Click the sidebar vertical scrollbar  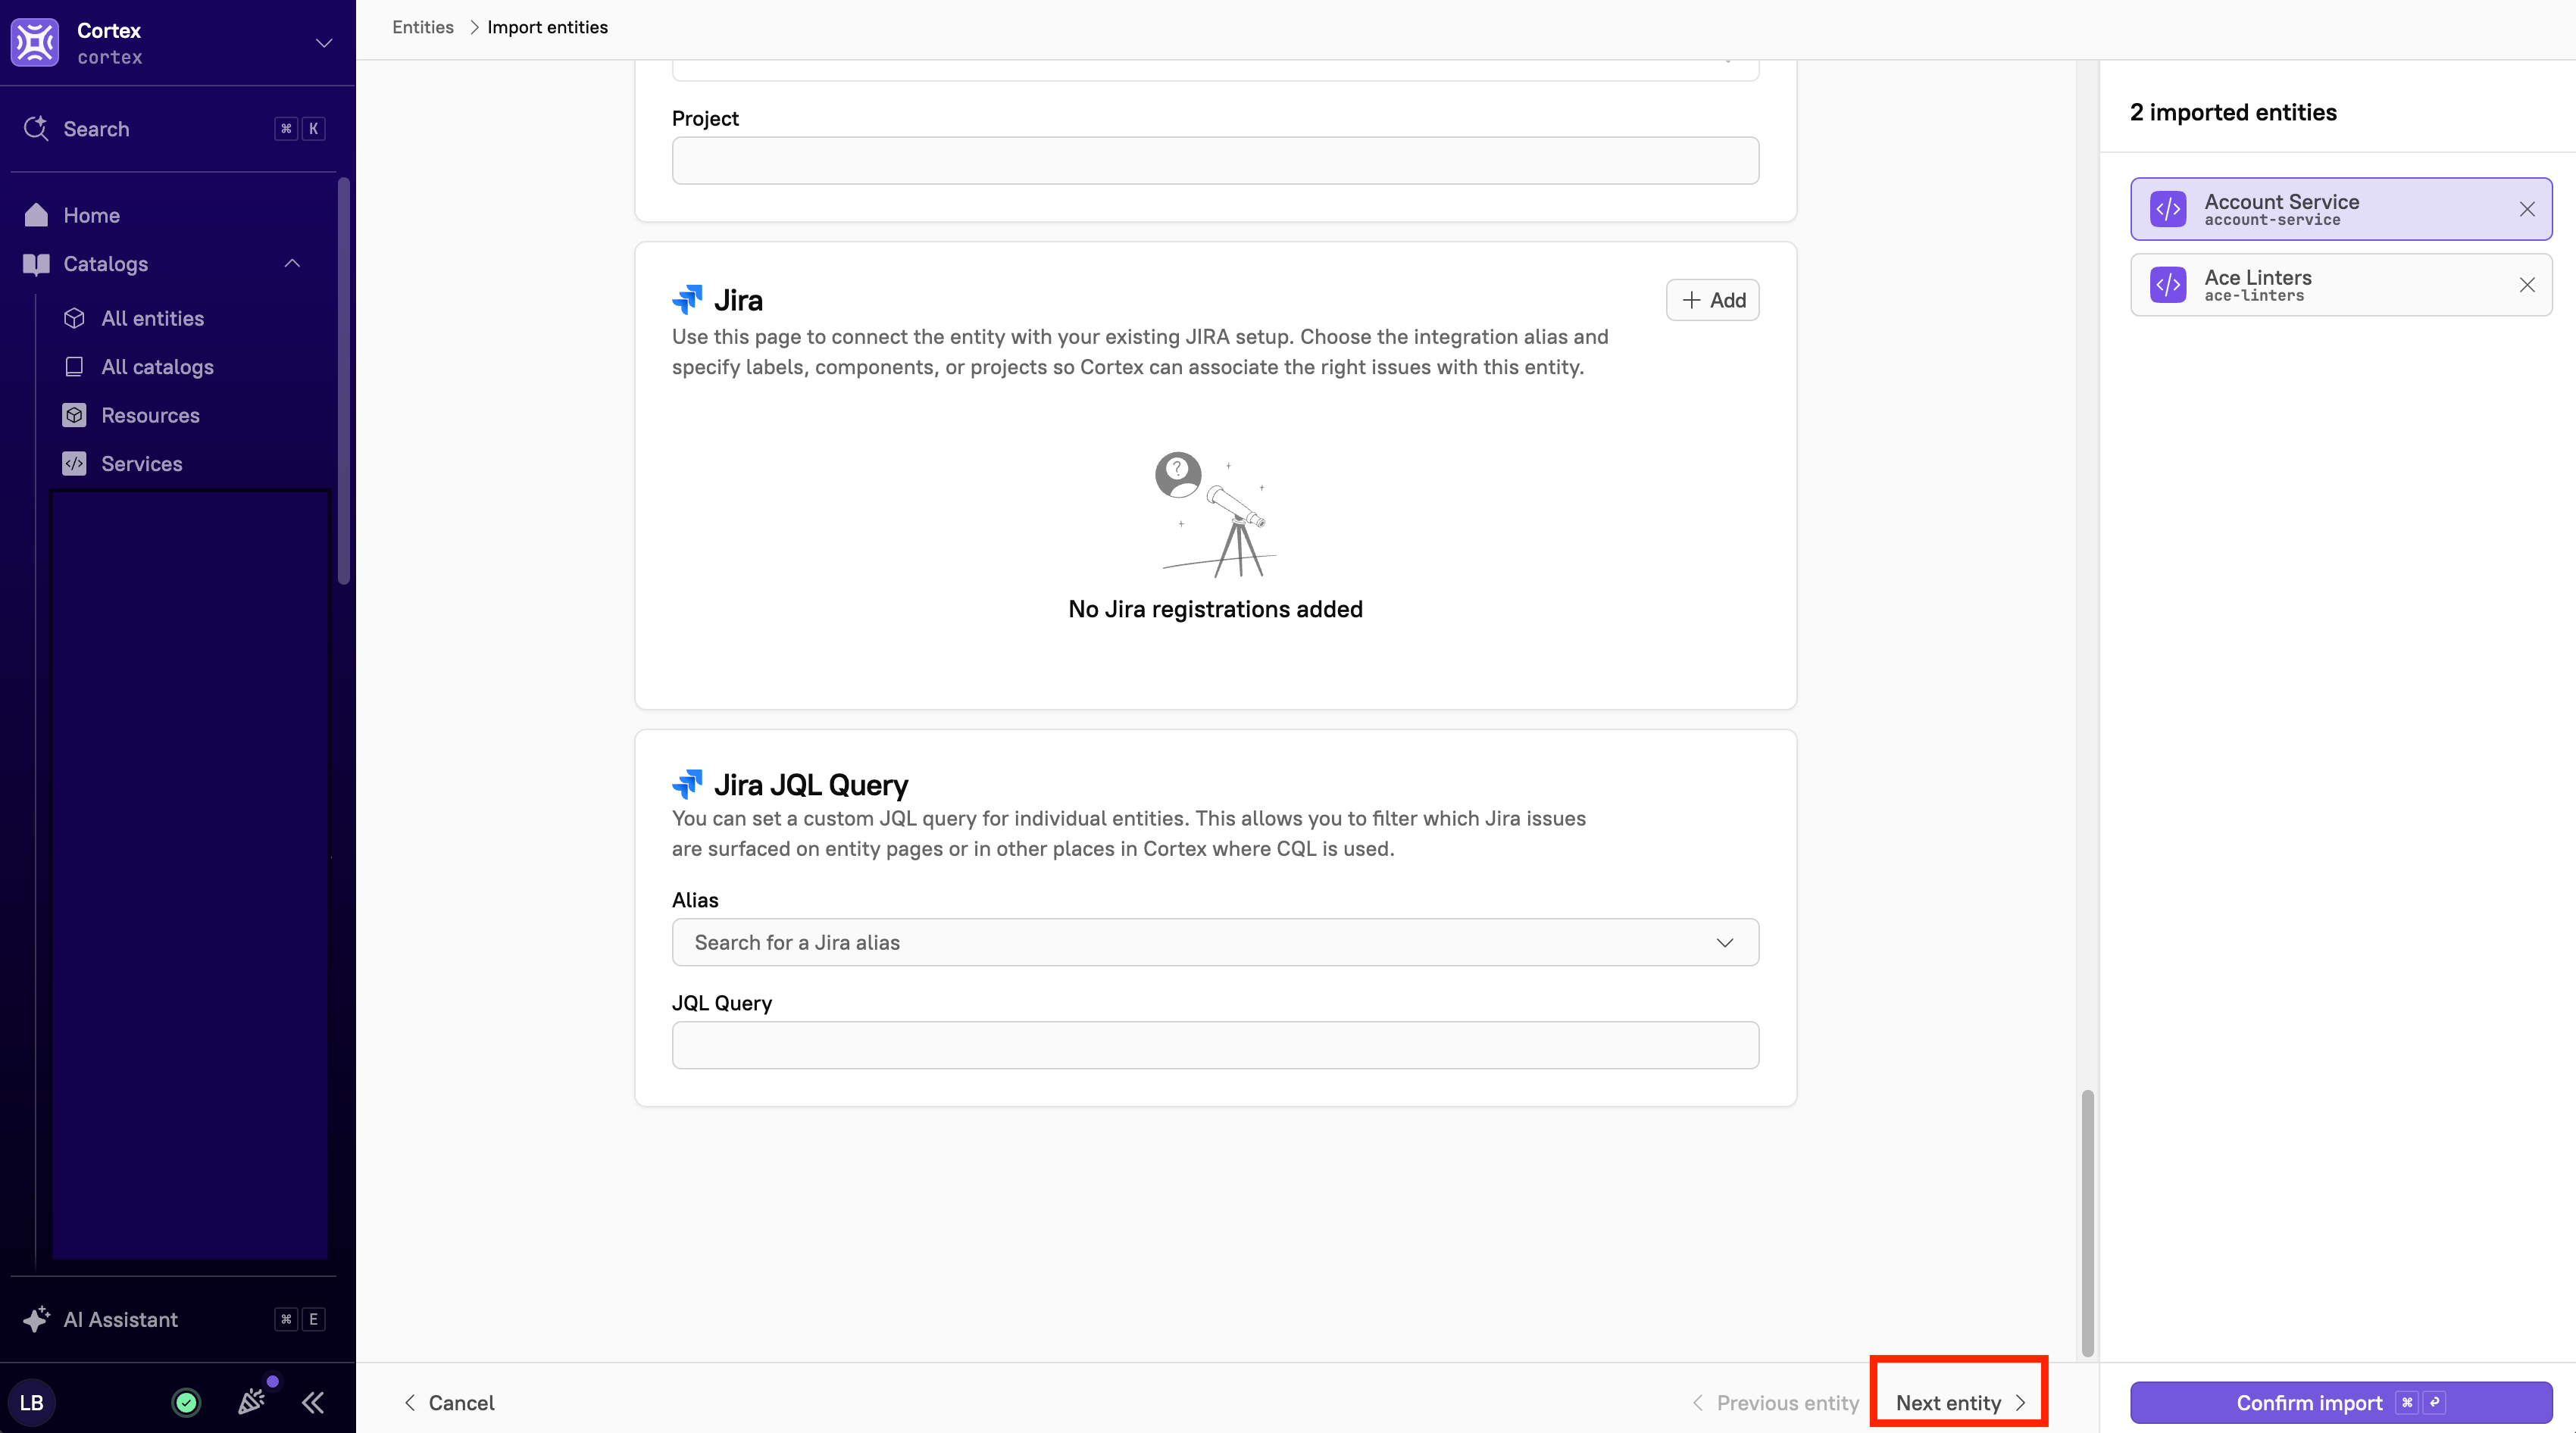coord(343,380)
